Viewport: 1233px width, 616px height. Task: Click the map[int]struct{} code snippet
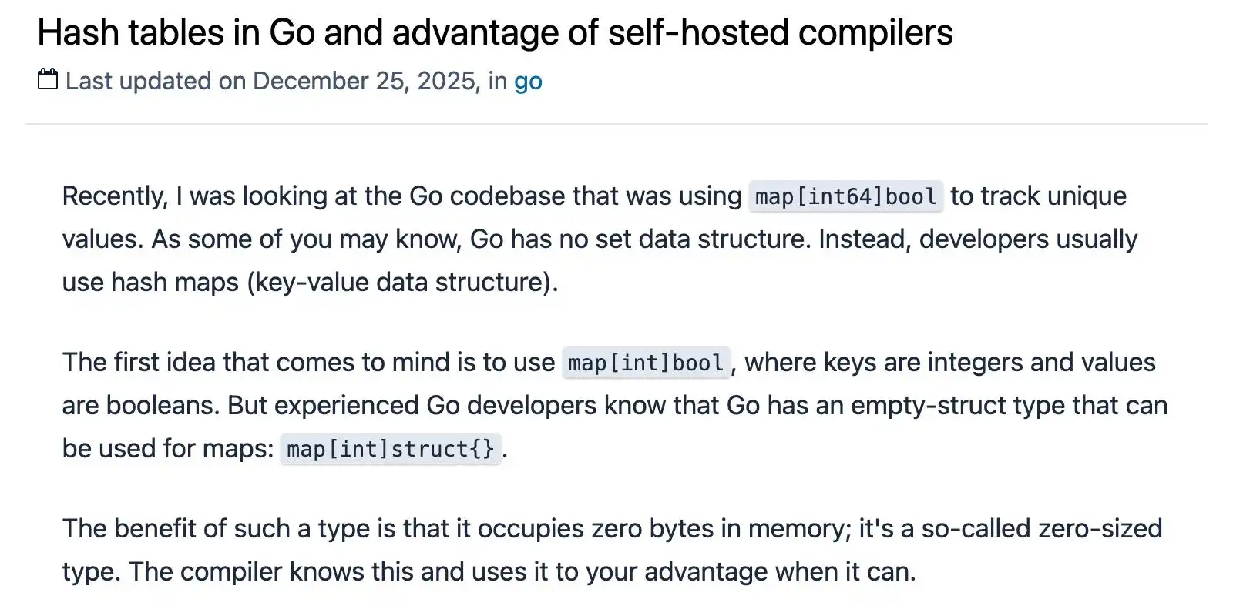click(x=391, y=449)
